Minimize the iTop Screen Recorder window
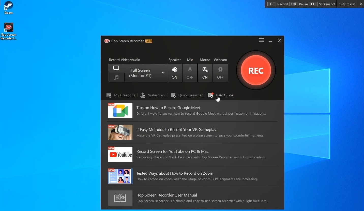The height and width of the screenshot is (211, 364). (x=270, y=41)
